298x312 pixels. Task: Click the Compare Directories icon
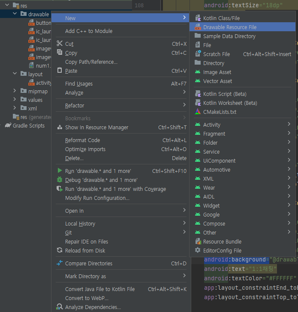(x=60, y=263)
